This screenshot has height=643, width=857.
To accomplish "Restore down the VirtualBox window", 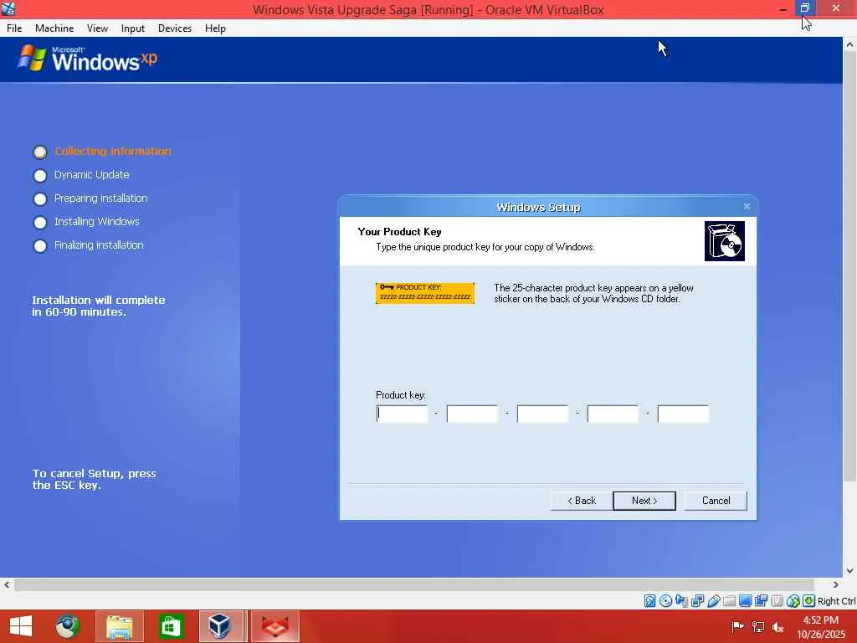I will pyautogui.click(x=804, y=8).
